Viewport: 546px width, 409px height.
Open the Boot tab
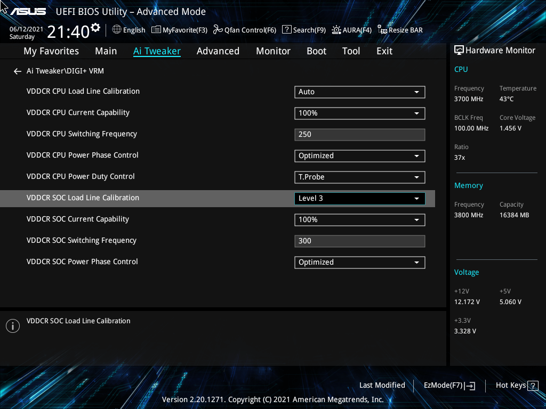click(317, 51)
